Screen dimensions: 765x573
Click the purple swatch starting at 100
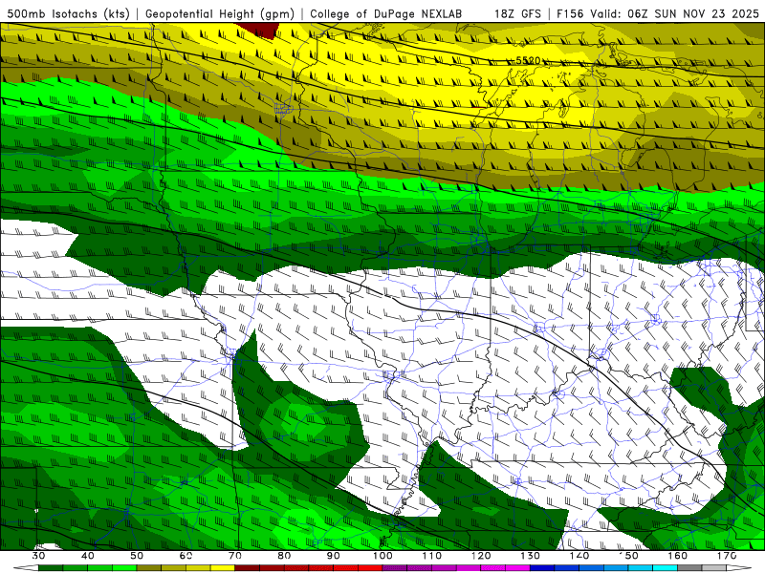pos(395,568)
